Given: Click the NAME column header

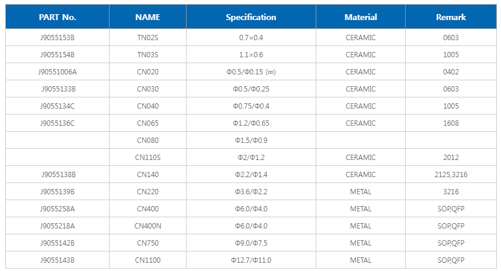Looking at the screenshot, I should click(x=147, y=17).
